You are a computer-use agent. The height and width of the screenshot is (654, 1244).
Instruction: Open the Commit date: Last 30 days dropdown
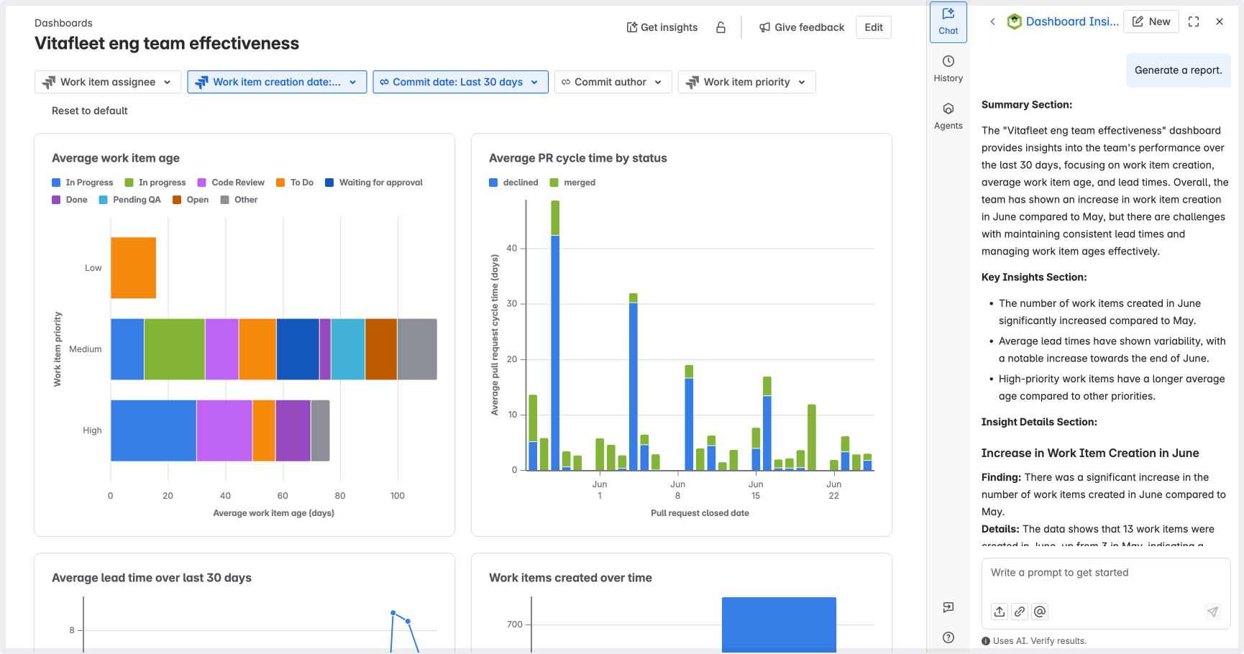tap(460, 82)
